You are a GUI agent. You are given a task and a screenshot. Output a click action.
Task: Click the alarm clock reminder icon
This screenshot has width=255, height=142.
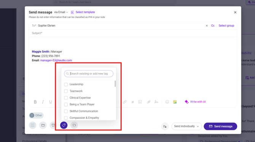tap(53, 125)
